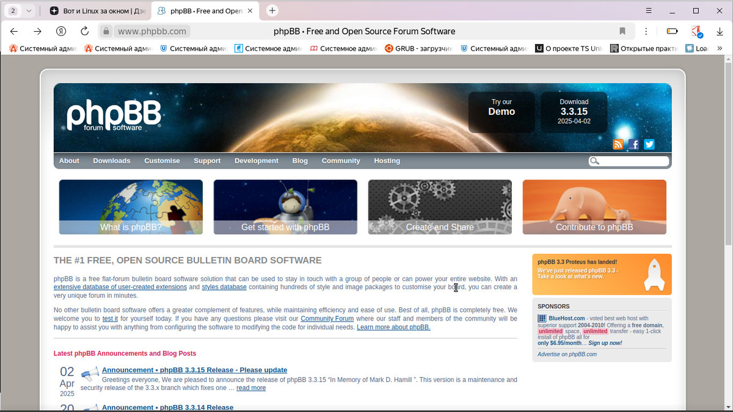Open the About menu item
This screenshot has width=733, height=412.
[69, 161]
